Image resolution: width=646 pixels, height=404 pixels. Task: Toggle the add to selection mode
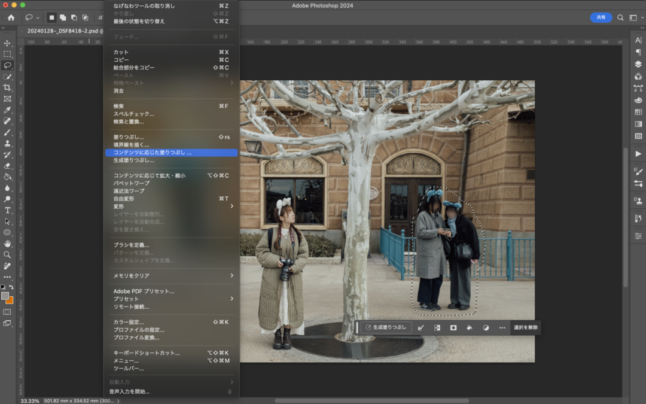(63, 18)
